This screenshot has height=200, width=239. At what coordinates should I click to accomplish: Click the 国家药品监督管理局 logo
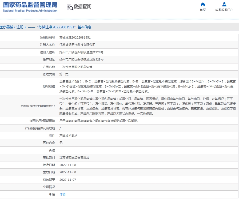(x=30, y=5)
